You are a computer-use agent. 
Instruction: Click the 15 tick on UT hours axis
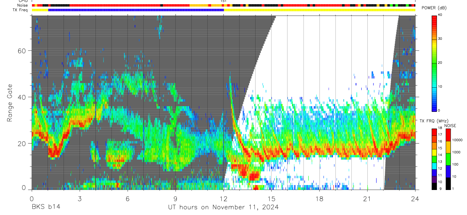(x=272, y=198)
